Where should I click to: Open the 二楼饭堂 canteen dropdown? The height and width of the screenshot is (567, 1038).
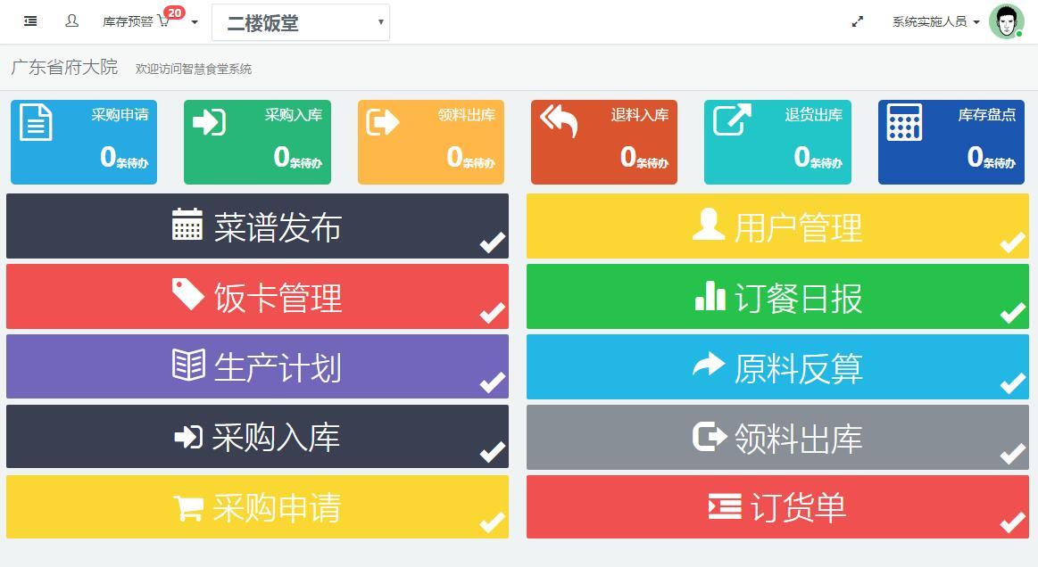[x=300, y=23]
